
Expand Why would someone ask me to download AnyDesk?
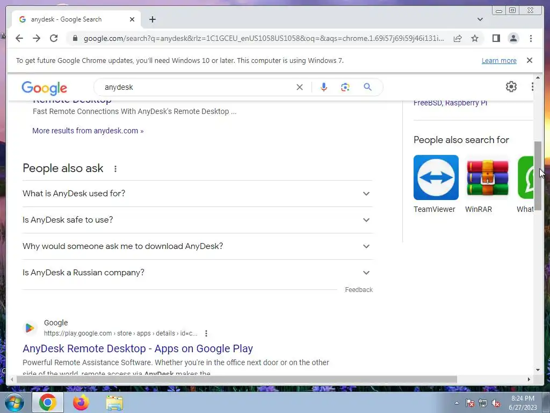coord(198,246)
